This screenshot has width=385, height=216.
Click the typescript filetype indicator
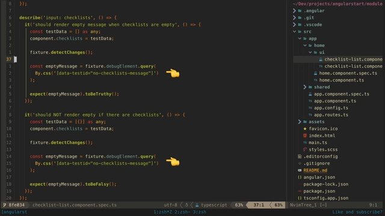coord(214,205)
